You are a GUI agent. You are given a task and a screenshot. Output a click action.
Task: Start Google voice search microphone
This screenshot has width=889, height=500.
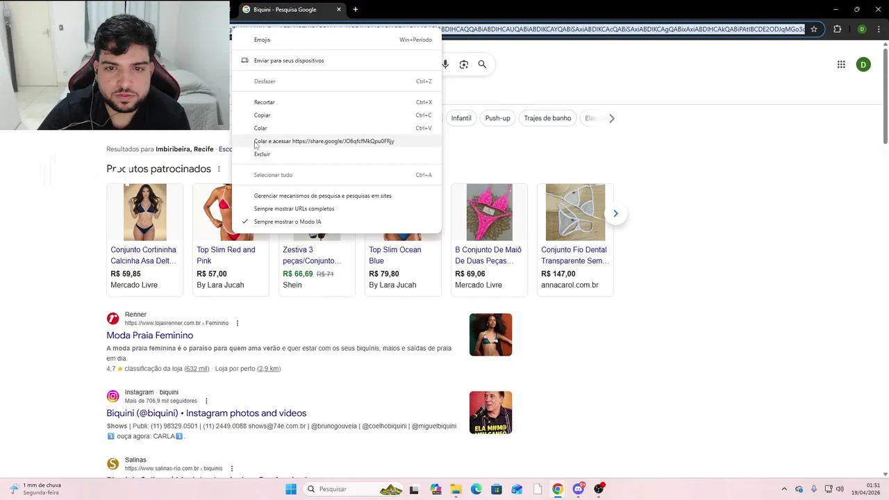click(445, 64)
